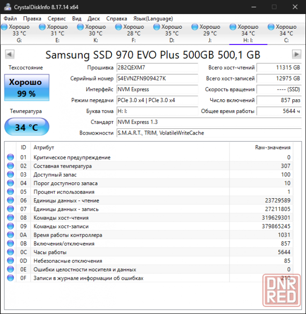
Task: Click raw value 319629301
Action: (276, 217)
